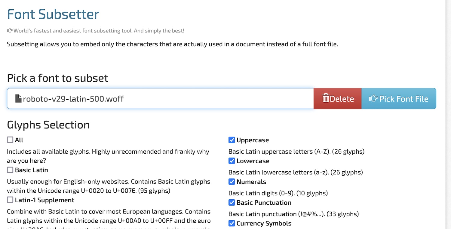The height and width of the screenshot is (229, 451).
Task: Click the file icon beside roboto-v29-latin-500.woff
Action: point(19,98)
